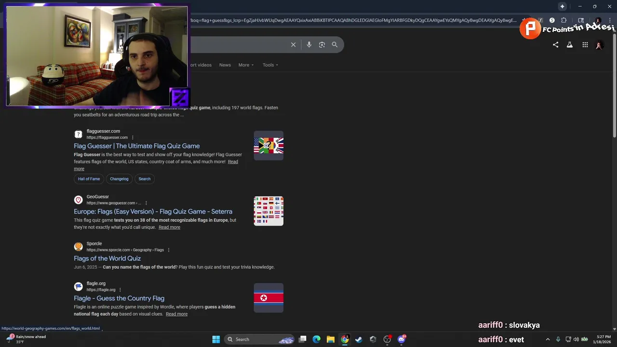Show hidden system tray icons
Image resolution: width=617 pixels, height=347 pixels.
point(548,339)
